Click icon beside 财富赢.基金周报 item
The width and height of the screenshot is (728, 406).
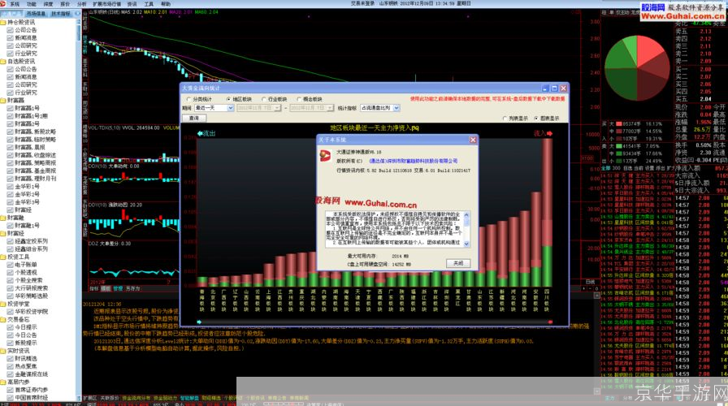[11, 171]
